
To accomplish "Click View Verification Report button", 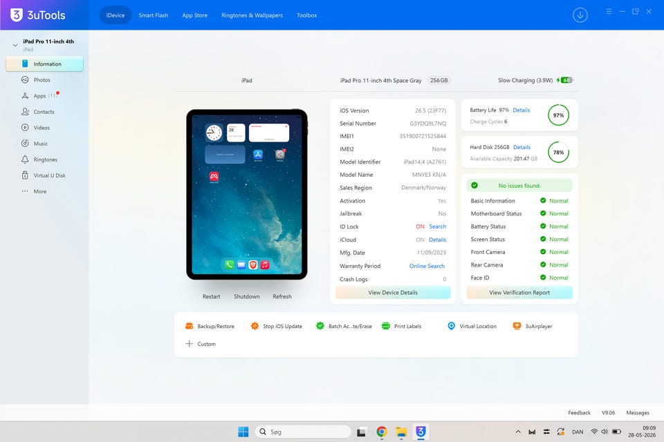I will click(519, 292).
